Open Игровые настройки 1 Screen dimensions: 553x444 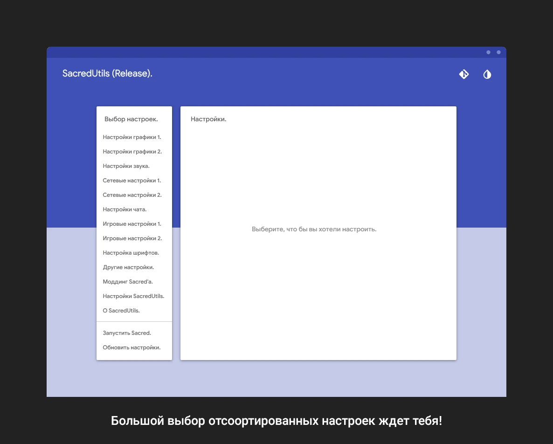pos(131,223)
